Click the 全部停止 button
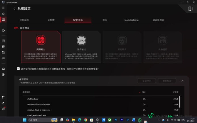This screenshot has width=197, height=123. pos(147,81)
